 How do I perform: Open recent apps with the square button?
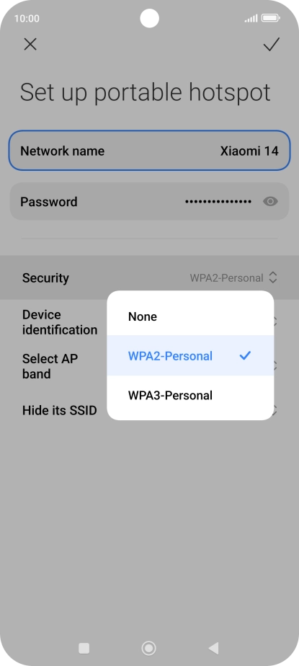click(x=84, y=648)
